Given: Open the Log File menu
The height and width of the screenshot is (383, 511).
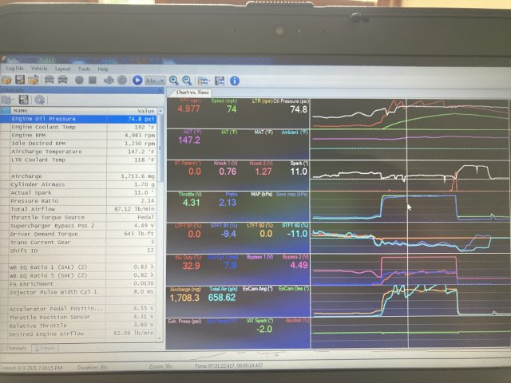Looking at the screenshot, I should pyautogui.click(x=14, y=69).
